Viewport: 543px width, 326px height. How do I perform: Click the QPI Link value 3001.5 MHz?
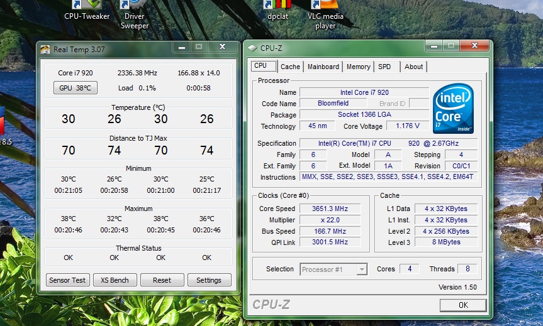330,242
